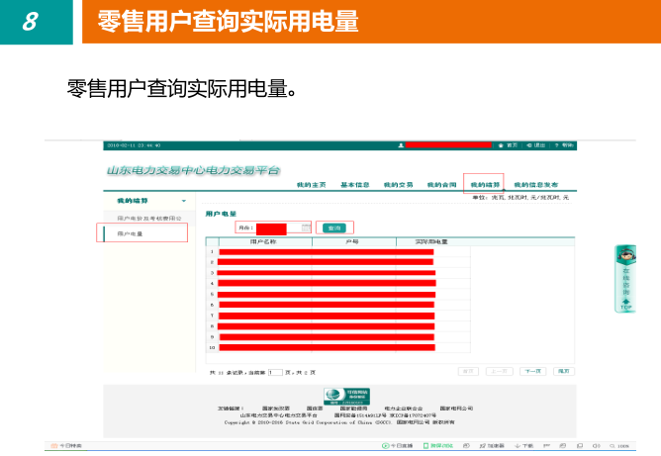Viewport: 661px width, 456px height.
Task: Jump to 尾页 last page
Action: tap(563, 370)
